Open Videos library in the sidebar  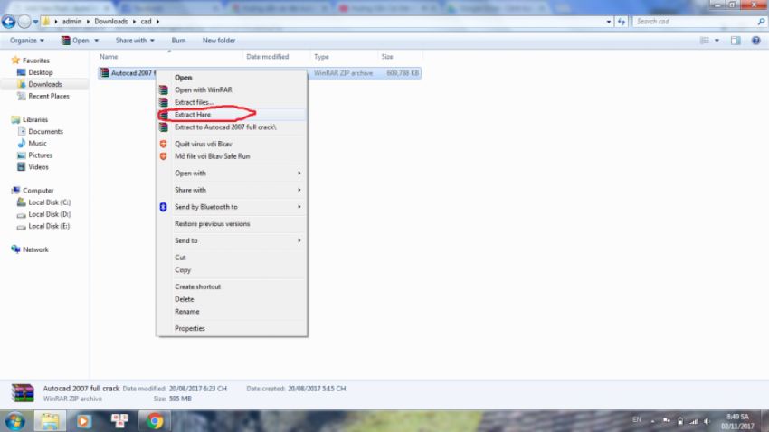point(38,167)
